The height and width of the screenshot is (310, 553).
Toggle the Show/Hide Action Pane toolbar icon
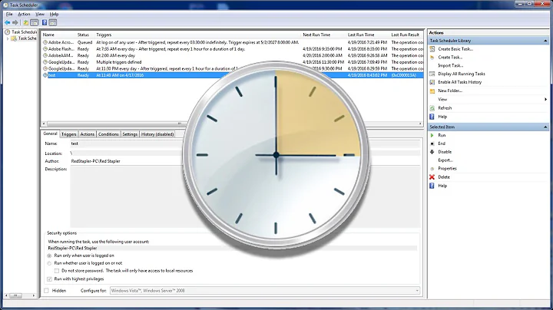(53, 22)
